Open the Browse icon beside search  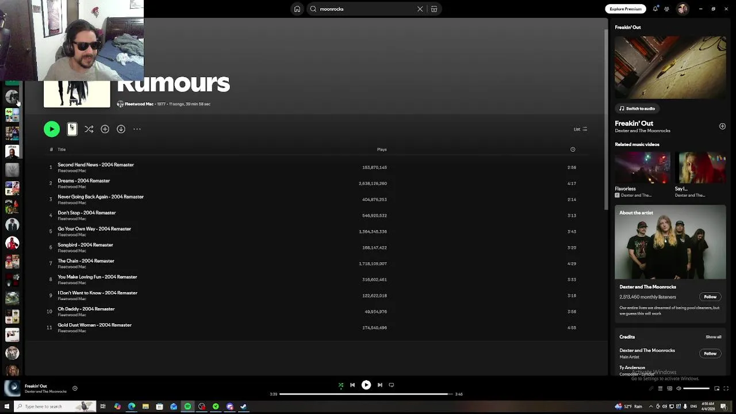(x=434, y=9)
